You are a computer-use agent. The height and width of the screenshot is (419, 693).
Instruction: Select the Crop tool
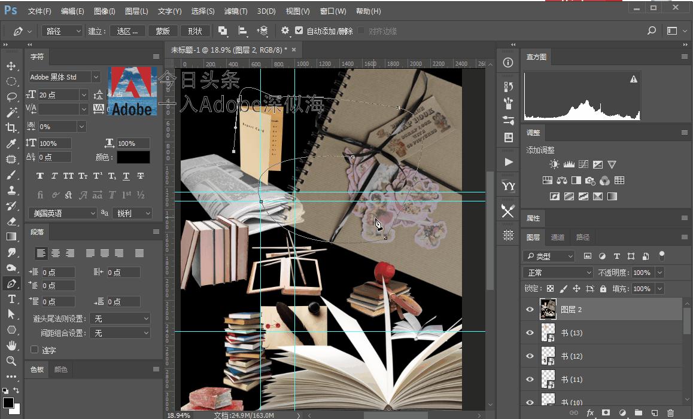(11, 128)
